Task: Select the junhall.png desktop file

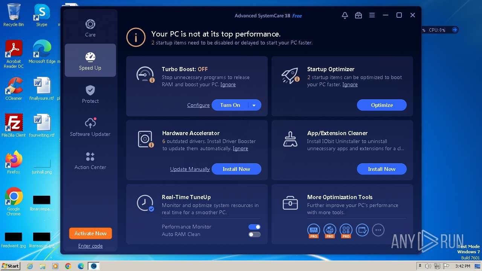Action: coord(42,165)
